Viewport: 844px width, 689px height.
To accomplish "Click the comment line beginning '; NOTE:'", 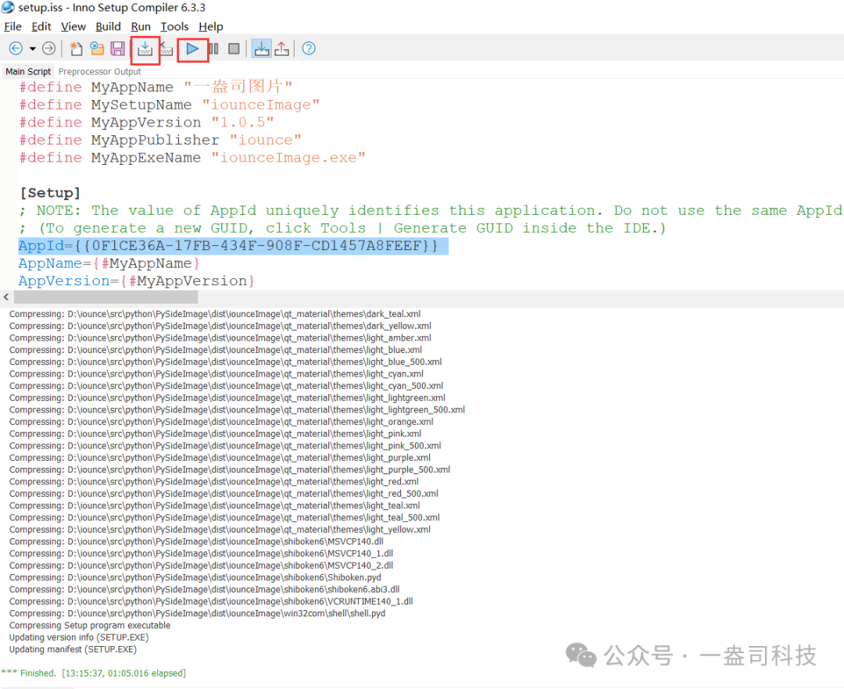I will (x=431, y=211).
